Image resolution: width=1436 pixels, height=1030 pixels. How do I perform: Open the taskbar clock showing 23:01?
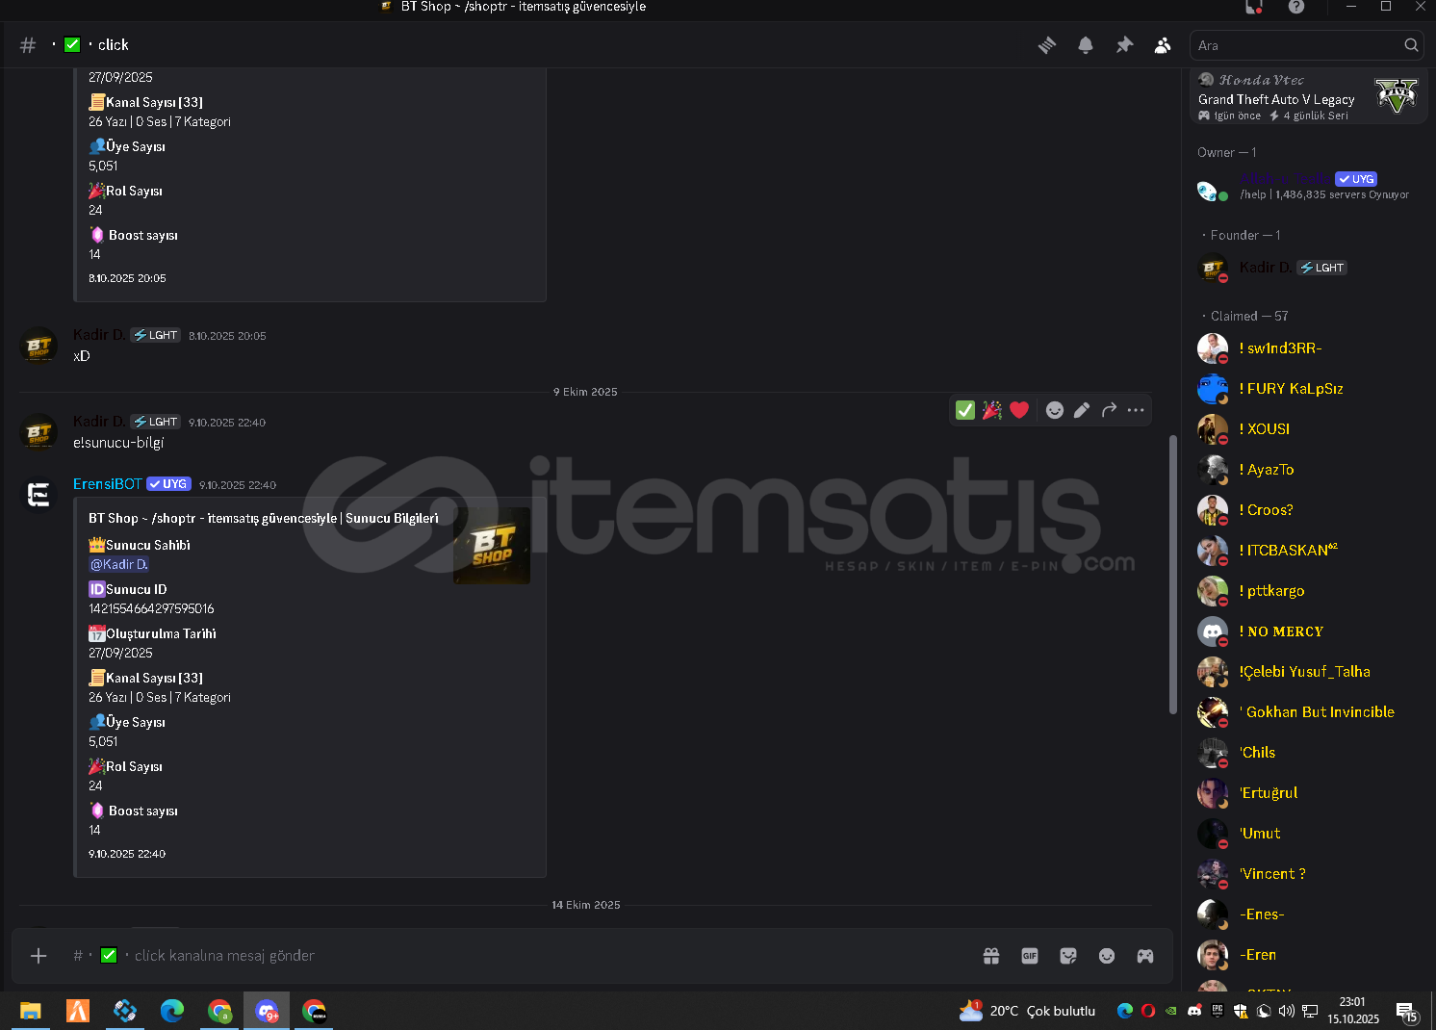pos(1353,1011)
